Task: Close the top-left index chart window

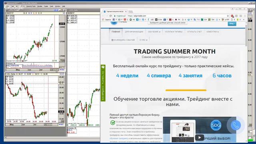Action: [x=64, y=10]
